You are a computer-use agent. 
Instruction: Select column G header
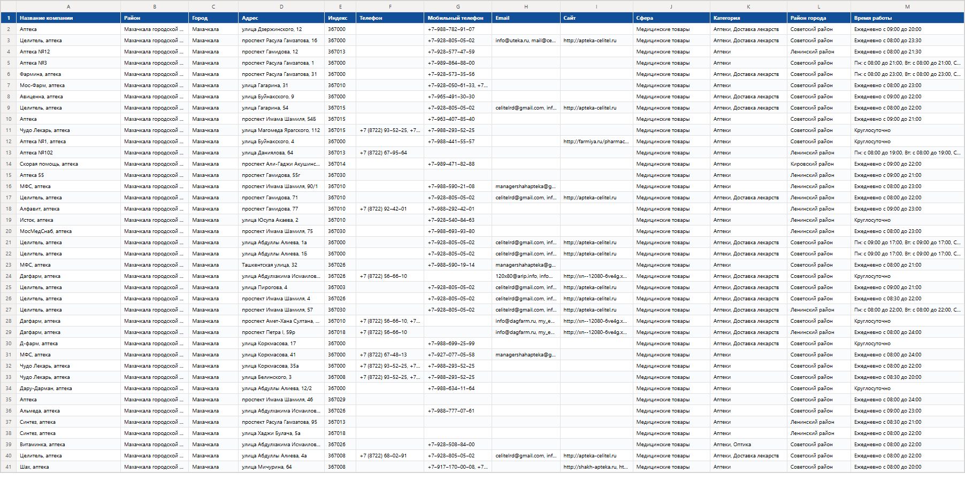tap(458, 6)
